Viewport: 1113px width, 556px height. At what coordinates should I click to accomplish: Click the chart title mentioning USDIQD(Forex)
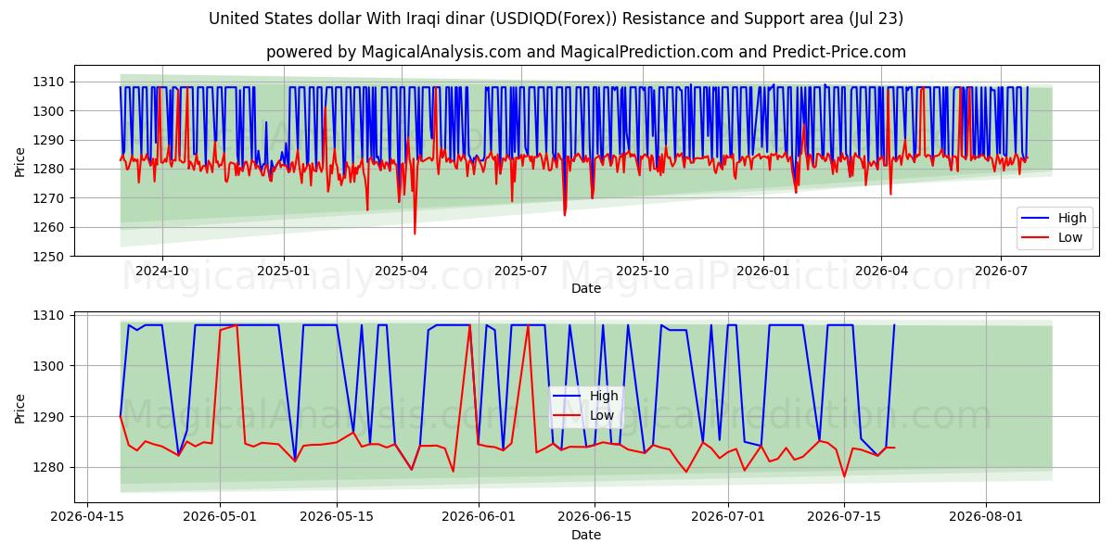coord(556,19)
